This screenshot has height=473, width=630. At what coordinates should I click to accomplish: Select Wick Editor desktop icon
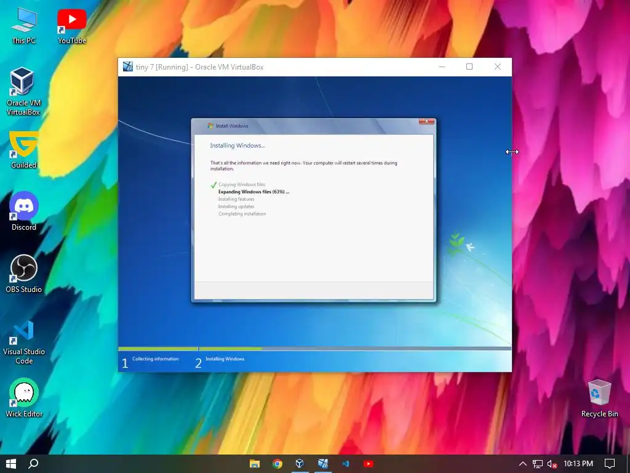pos(24,398)
